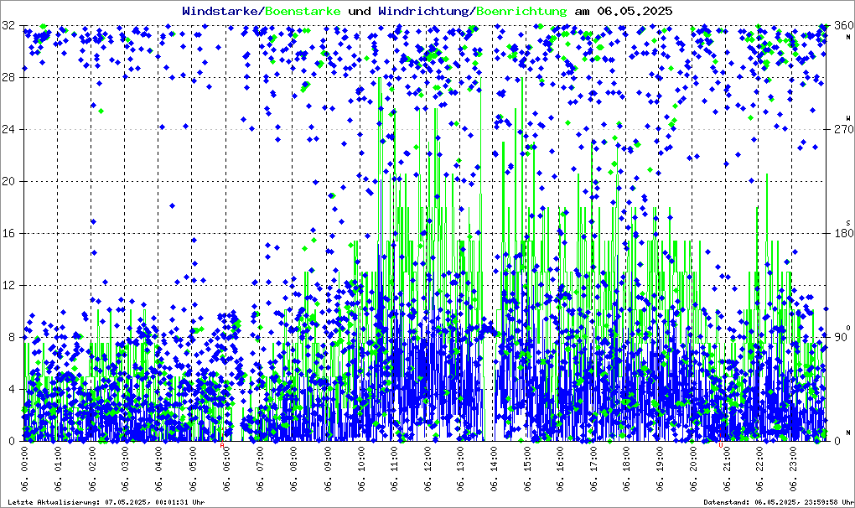The height and width of the screenshot is (508, 855).
Task: Click the '07:00' time axis label
Action: point(259,459)
